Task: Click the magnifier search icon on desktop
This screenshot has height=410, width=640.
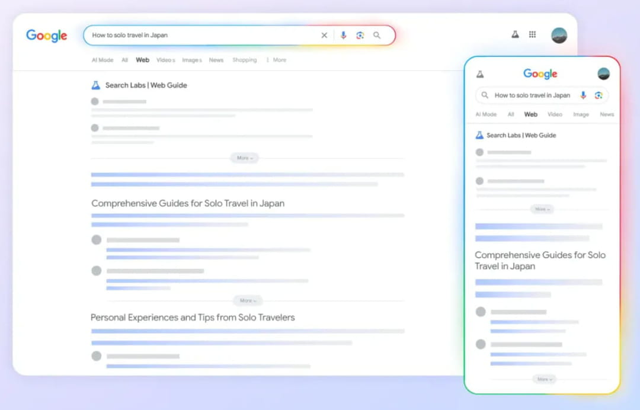Action: point(377,36)
